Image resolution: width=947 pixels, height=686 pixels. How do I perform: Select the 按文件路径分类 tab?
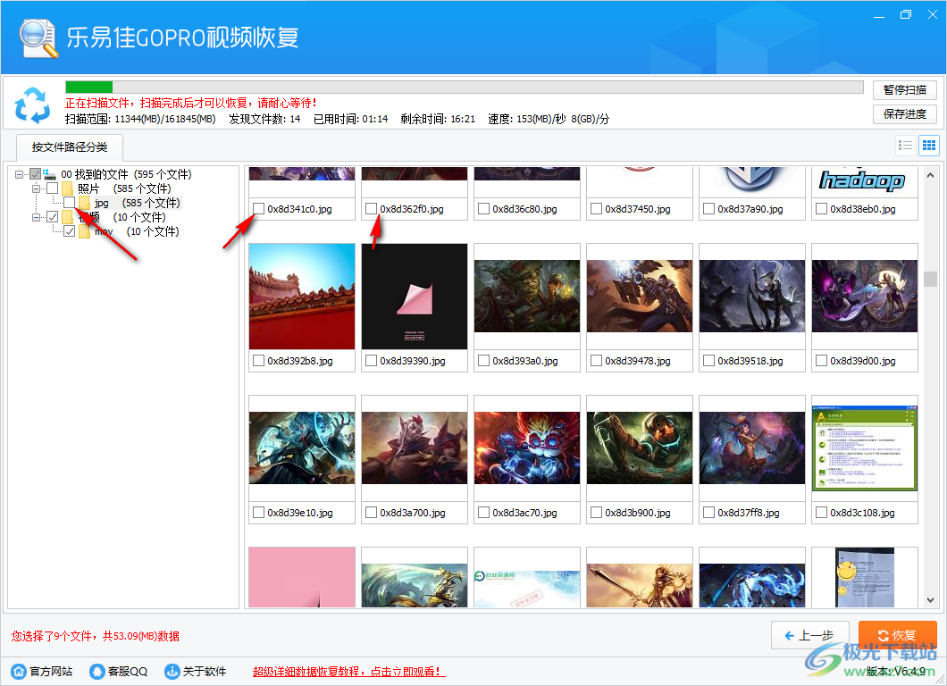[x=70, y=147]
